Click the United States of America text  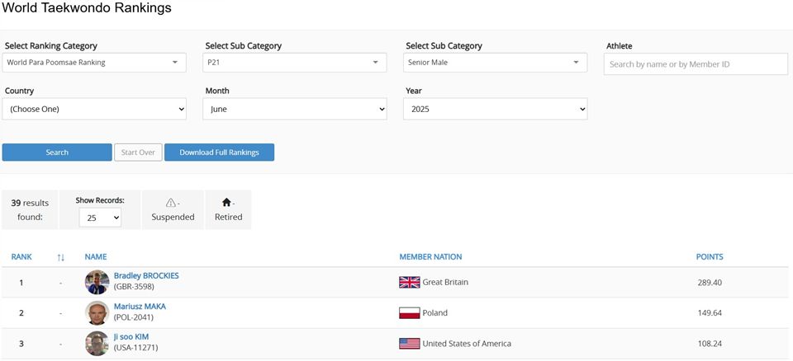coord(467,344)
